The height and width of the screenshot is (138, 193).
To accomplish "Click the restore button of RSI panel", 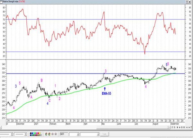I will click(187, 2).
